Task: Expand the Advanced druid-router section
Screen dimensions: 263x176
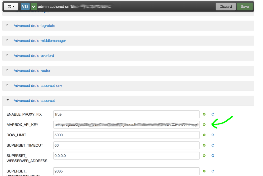Action: point(32,71)
